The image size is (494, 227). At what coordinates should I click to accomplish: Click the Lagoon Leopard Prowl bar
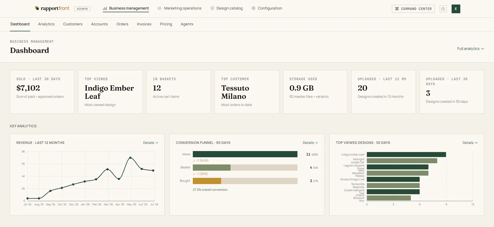point(398,167)
